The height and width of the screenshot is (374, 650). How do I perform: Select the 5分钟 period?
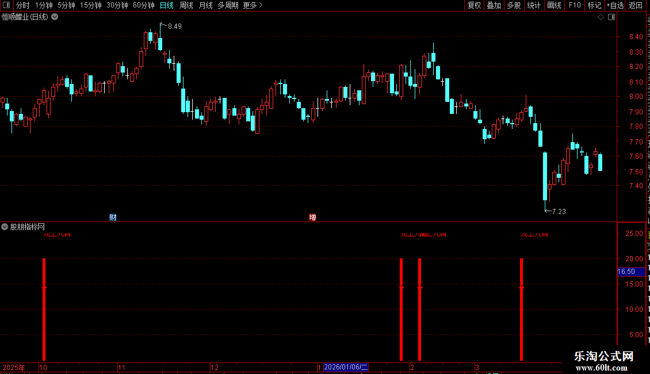click(x=66, y=5)
